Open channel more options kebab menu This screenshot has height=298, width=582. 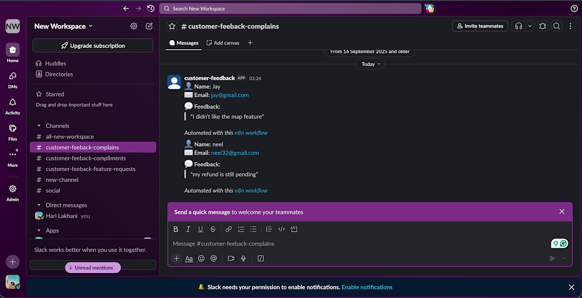[x=570, y=26]
